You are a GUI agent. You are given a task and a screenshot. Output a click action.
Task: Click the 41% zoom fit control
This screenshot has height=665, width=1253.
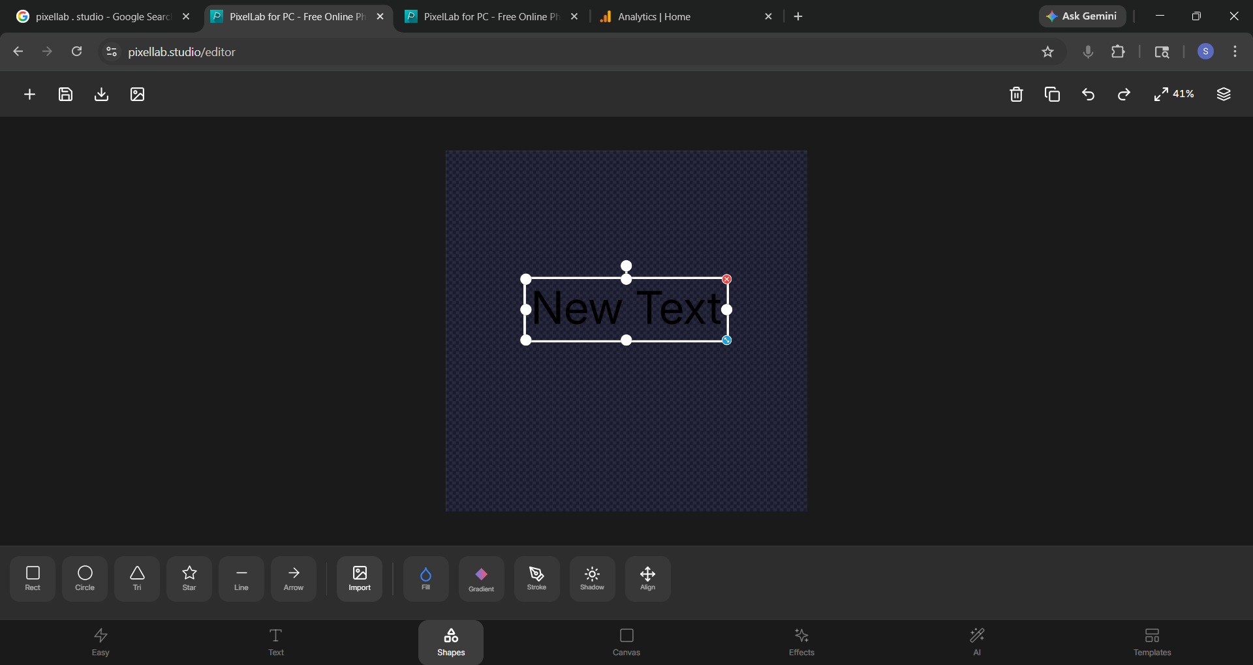1174,95
